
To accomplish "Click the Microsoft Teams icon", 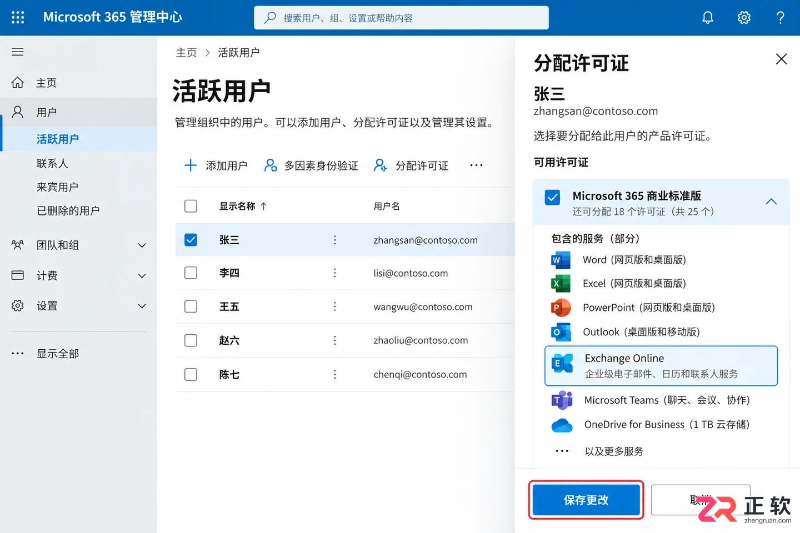I will click(562, 400).
